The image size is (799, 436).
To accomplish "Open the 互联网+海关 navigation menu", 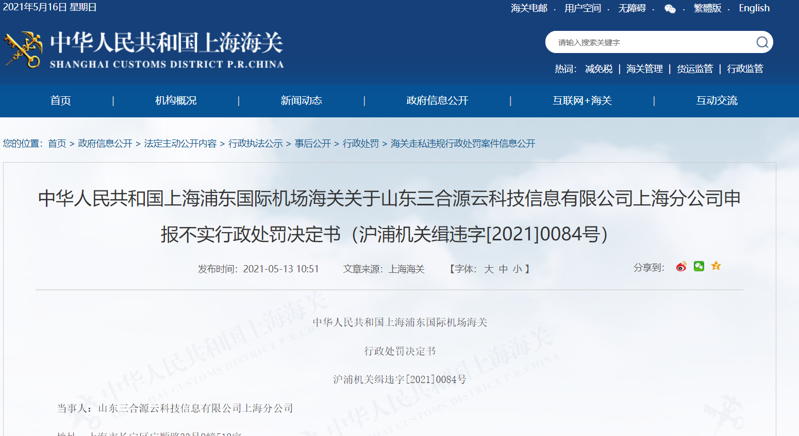I will point(582,101).
